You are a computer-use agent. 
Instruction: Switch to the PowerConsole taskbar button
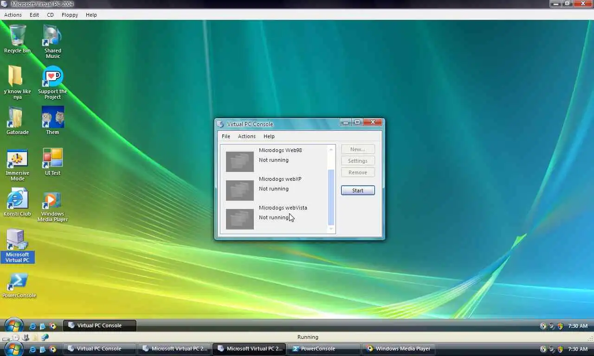[x=324, y=349]
